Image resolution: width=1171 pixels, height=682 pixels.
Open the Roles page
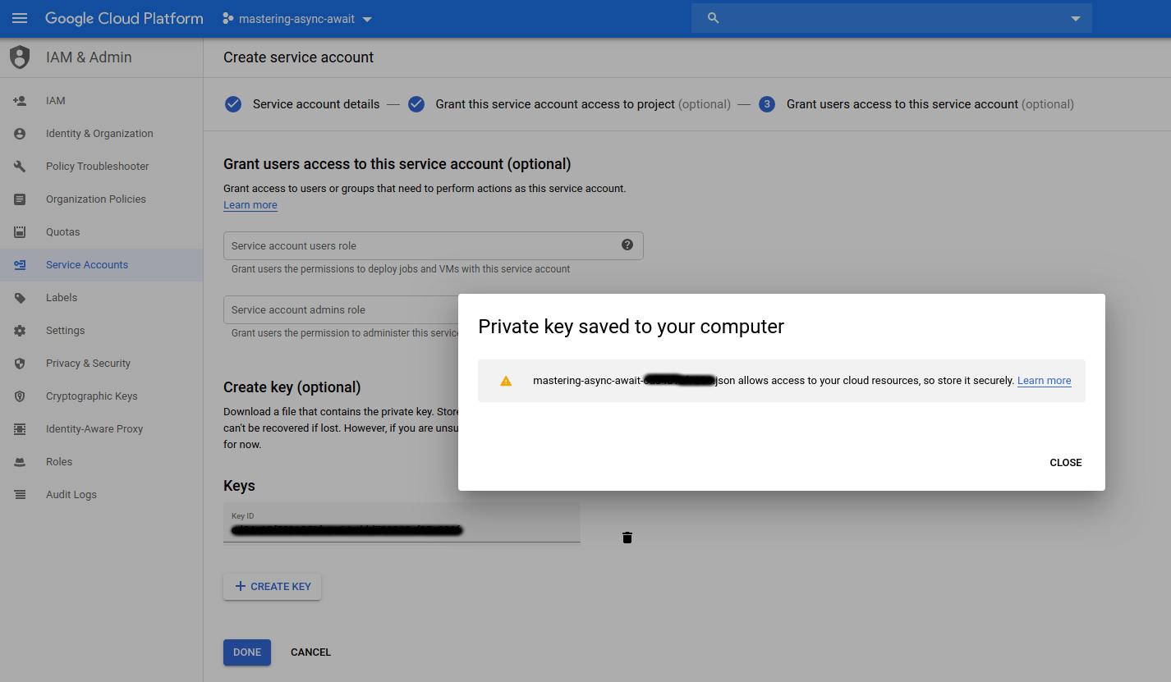pyautogui.click(x=102, y=462)
